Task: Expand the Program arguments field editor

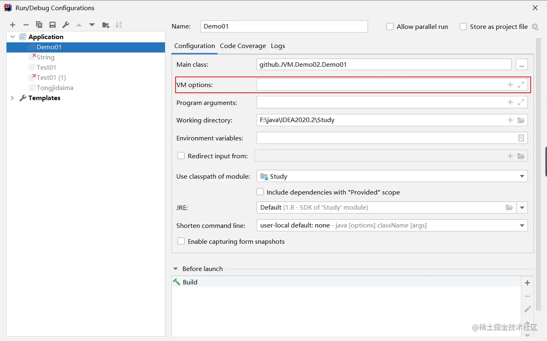Action: point(521,103)
